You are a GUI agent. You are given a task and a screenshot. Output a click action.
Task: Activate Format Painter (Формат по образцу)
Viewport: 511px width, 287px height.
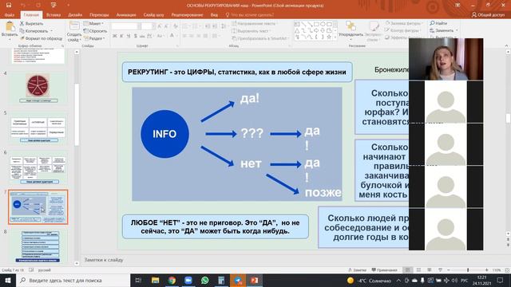[41, 38]
